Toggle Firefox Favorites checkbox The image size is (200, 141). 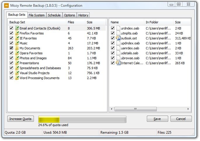(x=11, y=33)
